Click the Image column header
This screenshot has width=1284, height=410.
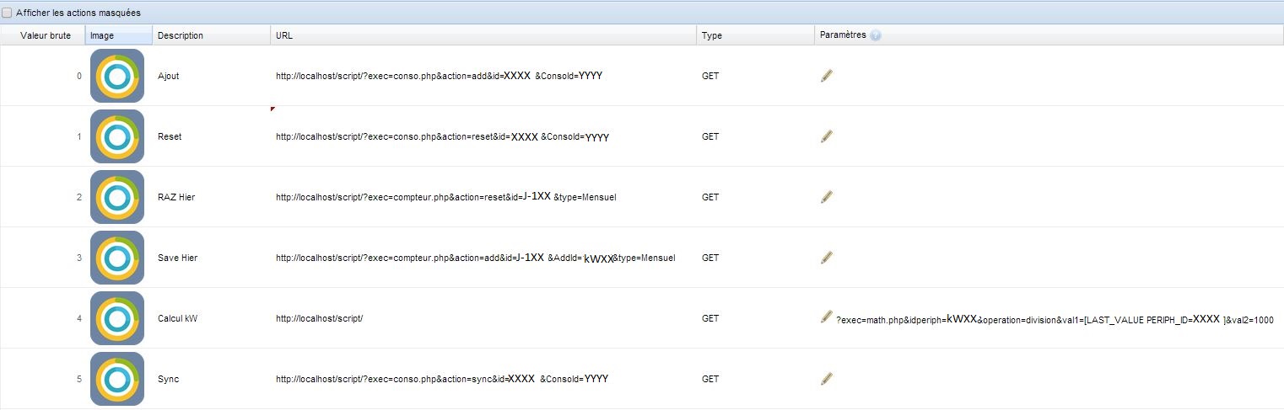click(102, 35)
